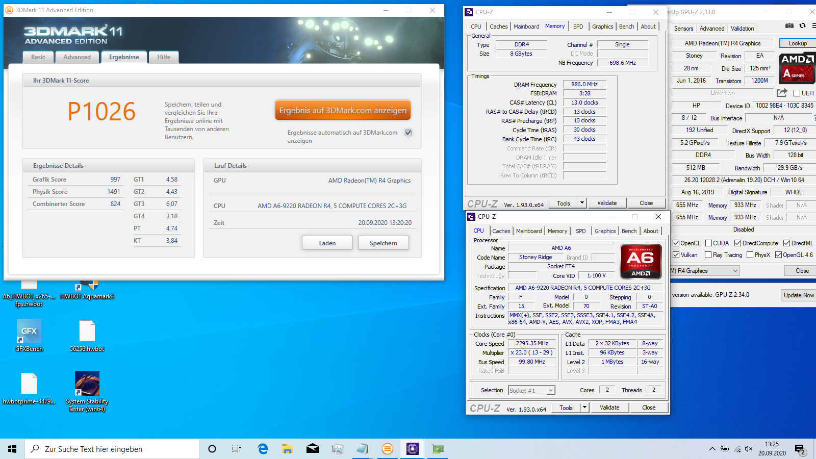This screenshot has width=816, height=459.
Task: Toggle auto-show results on 3DMark.com checkbox
Action: pos(408,133)
